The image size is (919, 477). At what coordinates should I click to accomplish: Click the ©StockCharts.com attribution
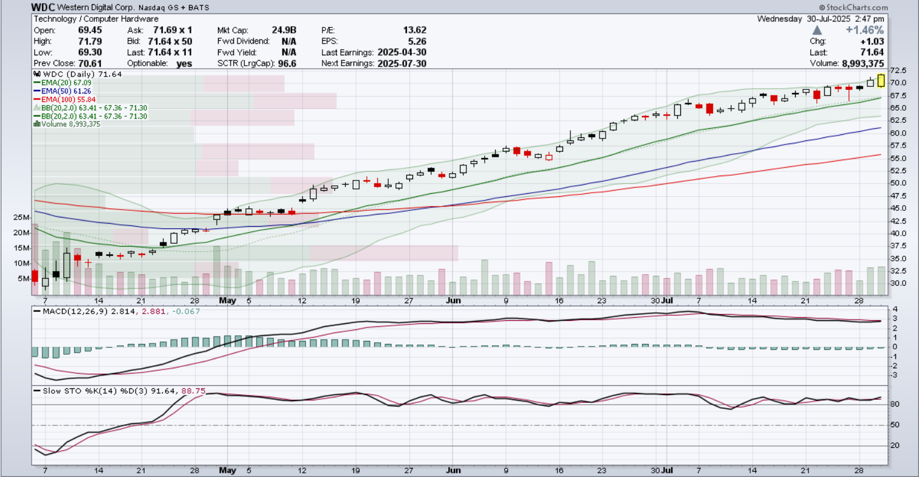point(853,8)
